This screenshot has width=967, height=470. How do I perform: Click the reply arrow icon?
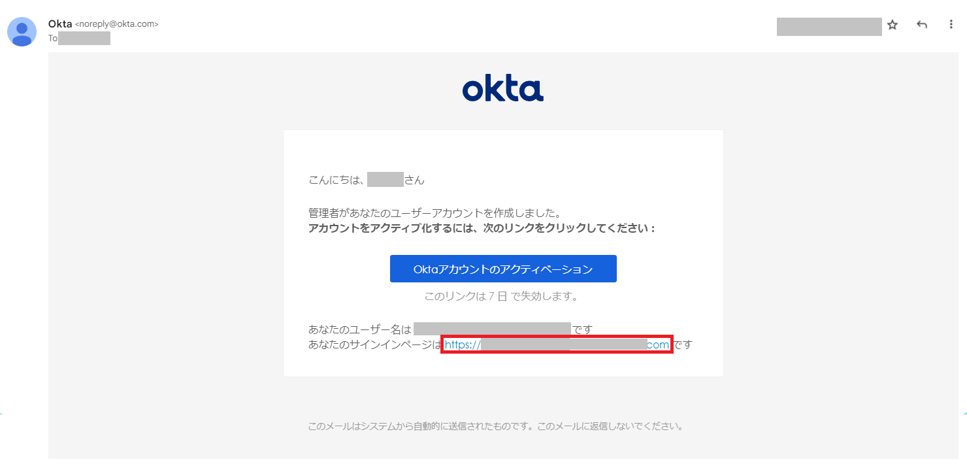[x=922, y=25]
